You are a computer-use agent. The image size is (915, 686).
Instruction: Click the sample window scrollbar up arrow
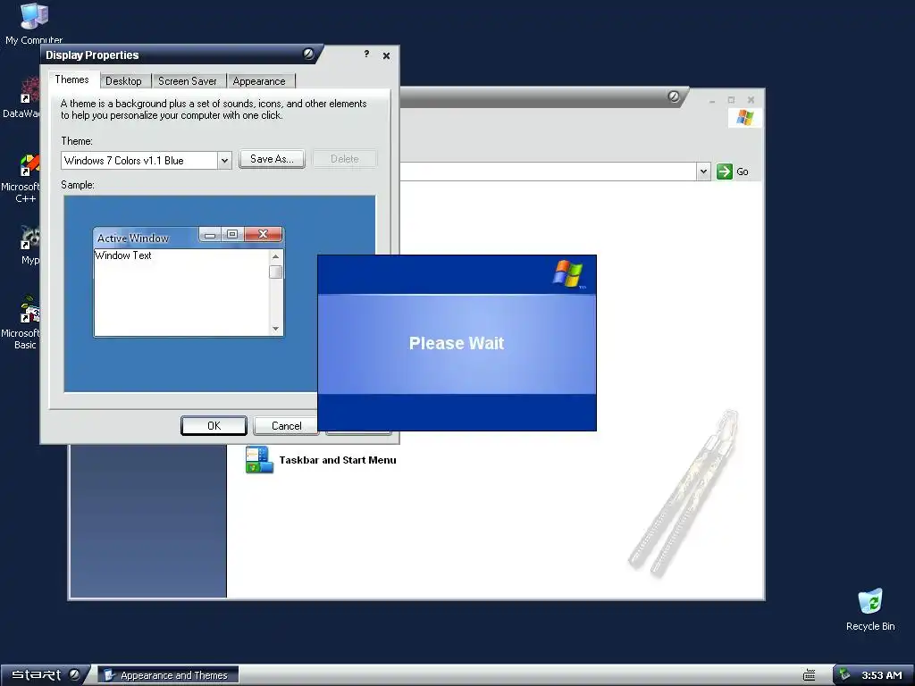click(275, 256)
